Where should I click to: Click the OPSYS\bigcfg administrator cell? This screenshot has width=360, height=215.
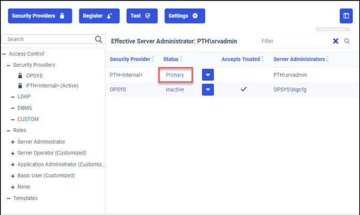(290, 89)
